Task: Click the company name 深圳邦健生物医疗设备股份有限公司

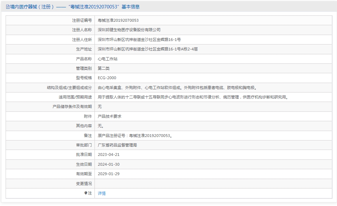Action: [x=129, y=30]
